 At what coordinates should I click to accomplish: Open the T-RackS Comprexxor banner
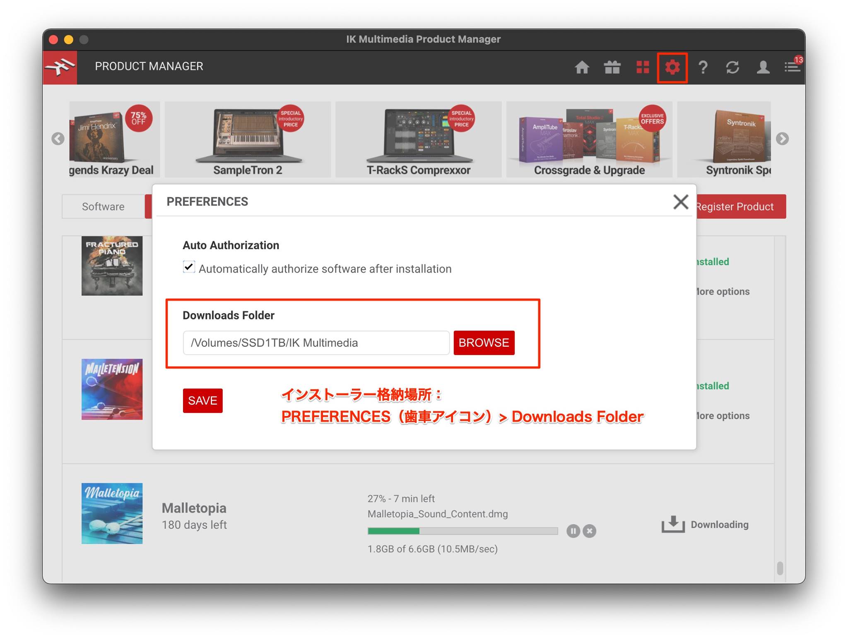[x=419, y=139]
